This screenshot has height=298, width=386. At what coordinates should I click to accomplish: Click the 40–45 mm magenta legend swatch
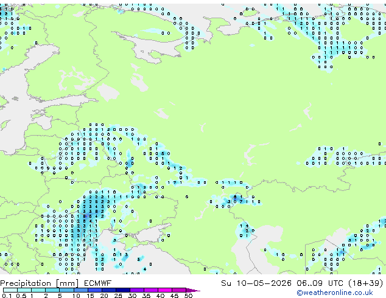[x=165, y=290]
